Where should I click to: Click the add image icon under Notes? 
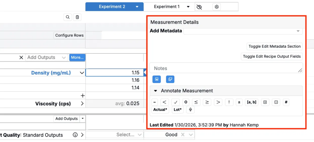coord(157,79)
